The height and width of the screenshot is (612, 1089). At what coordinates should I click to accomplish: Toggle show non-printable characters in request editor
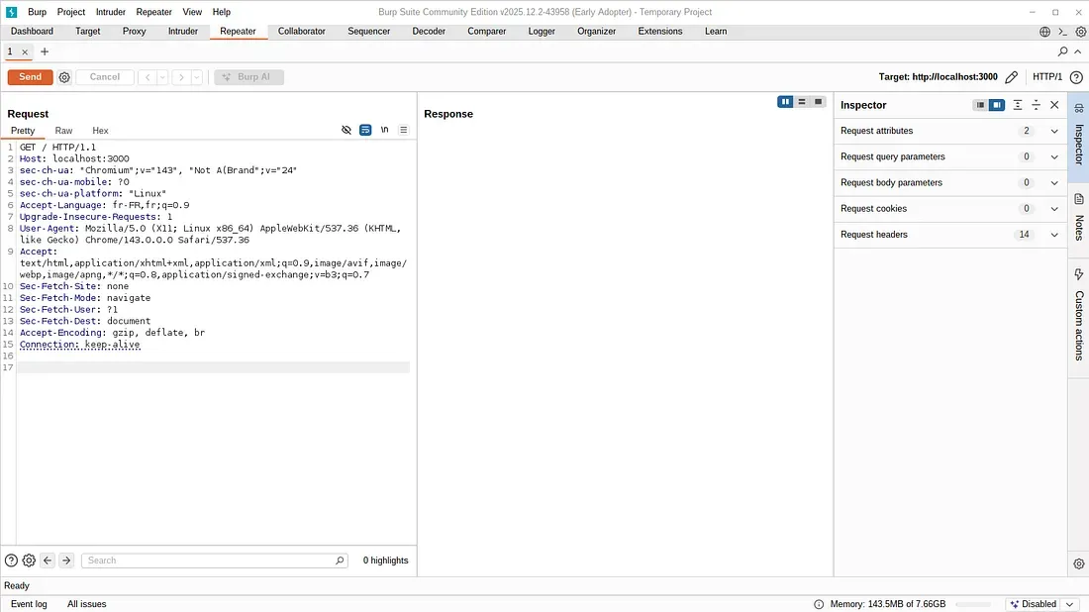[346, 130]
